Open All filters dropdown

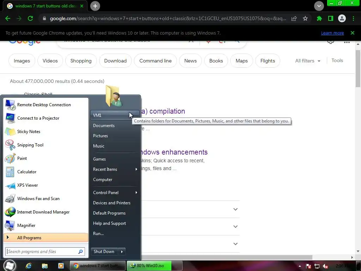click(307, 61)
